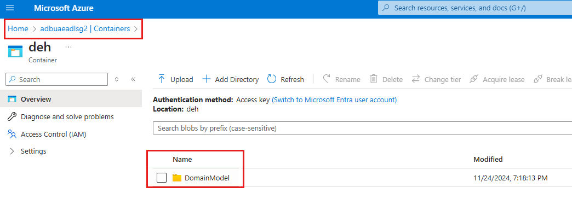Click the Container subtitle under deh
The width and height of the screenshot is (572, 199).
click(x=43, y=60)
